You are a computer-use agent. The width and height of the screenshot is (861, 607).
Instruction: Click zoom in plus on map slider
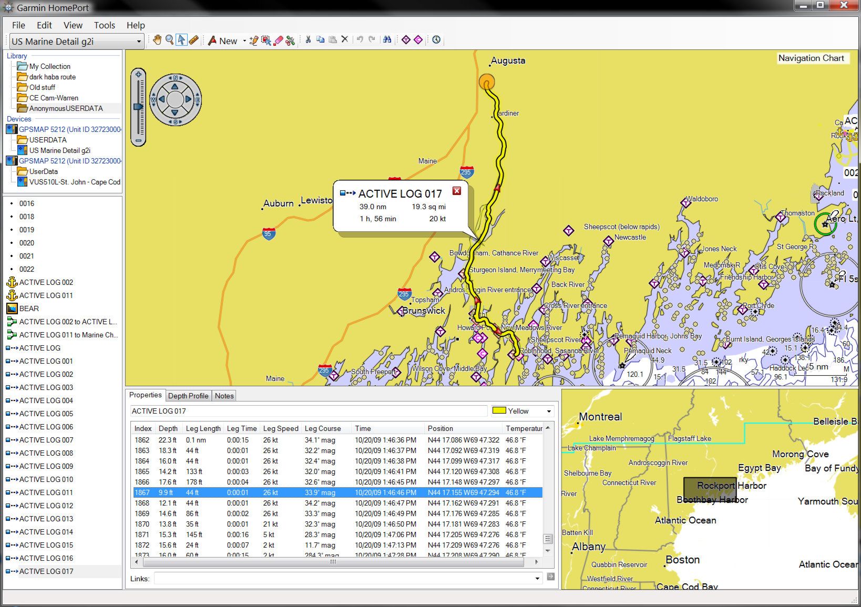pyautogui.click(x=138, y=74)
